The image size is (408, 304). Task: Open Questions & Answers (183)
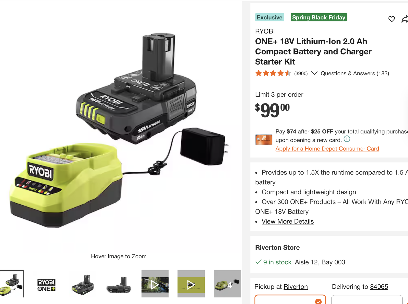coord(355,74)
